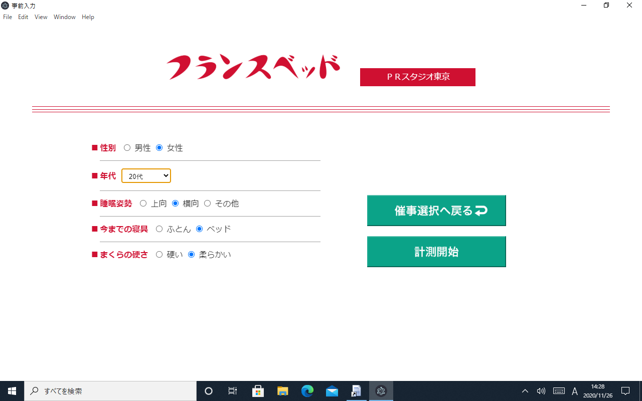The width and height of the screenshot is (642, 401).
Task: Open Task View in the taskbar
Action: (233, 391)
